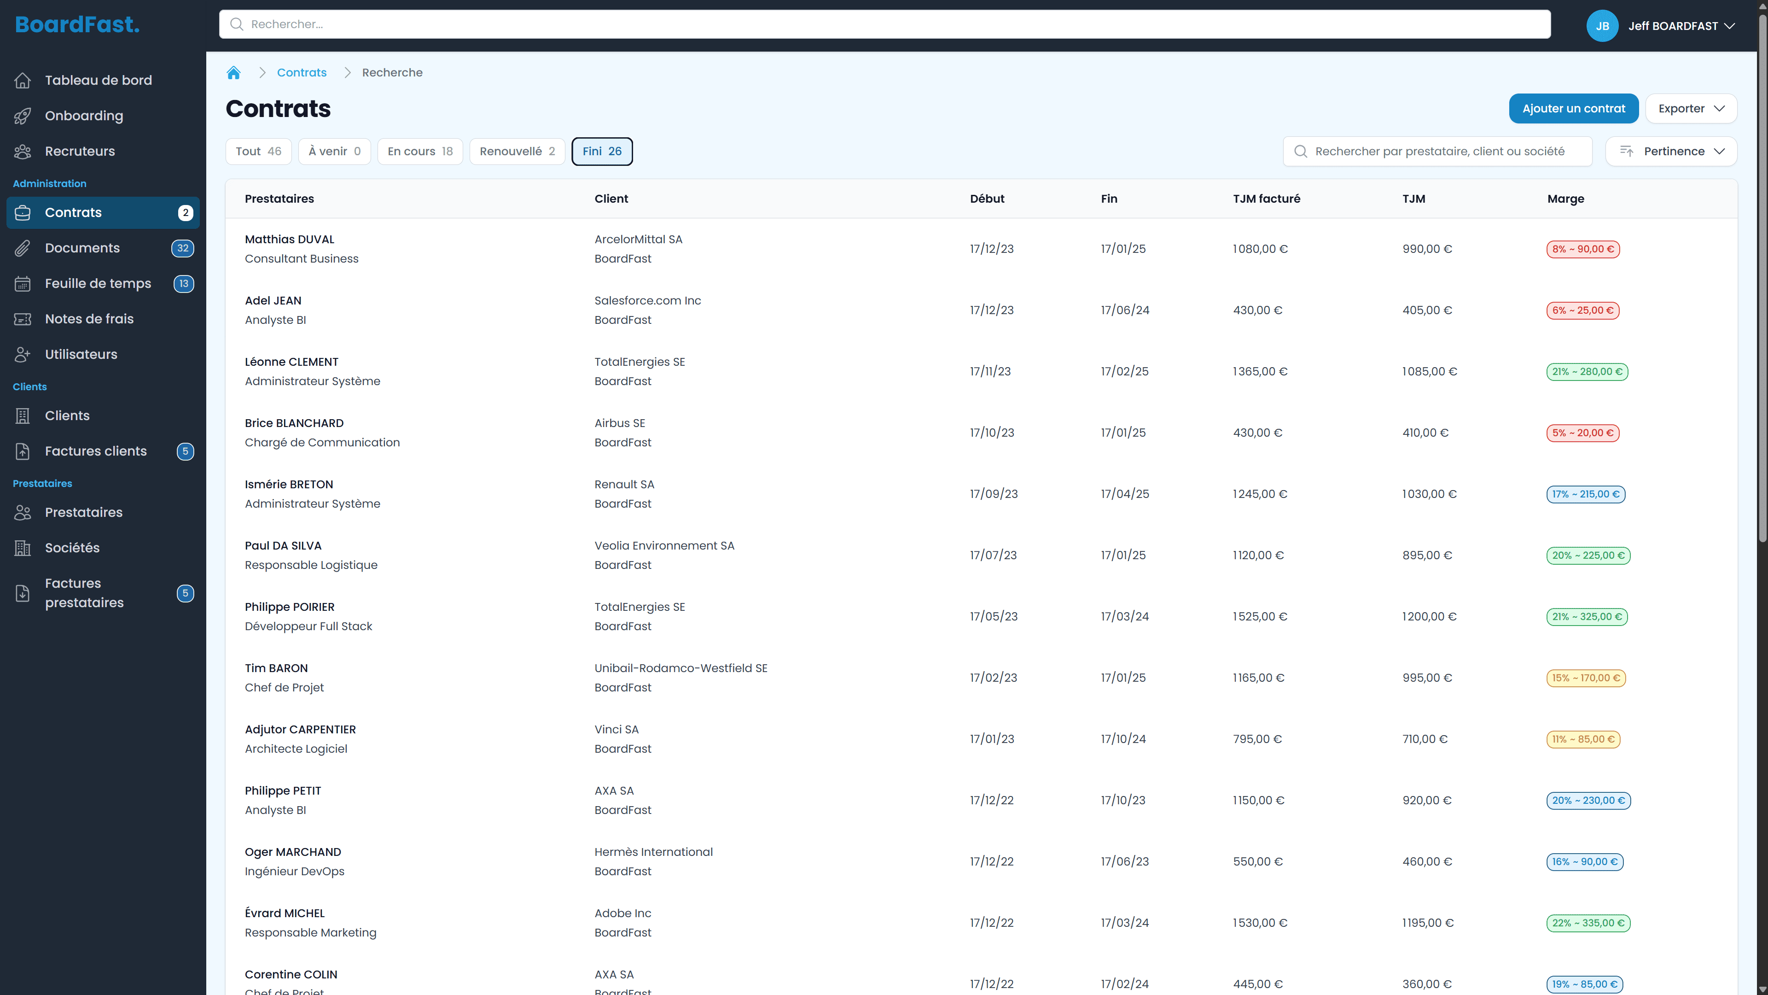Screen dimensions: 1768x995
Task: Click the home breadcrumb icon
Action: [x=233, y=73]
